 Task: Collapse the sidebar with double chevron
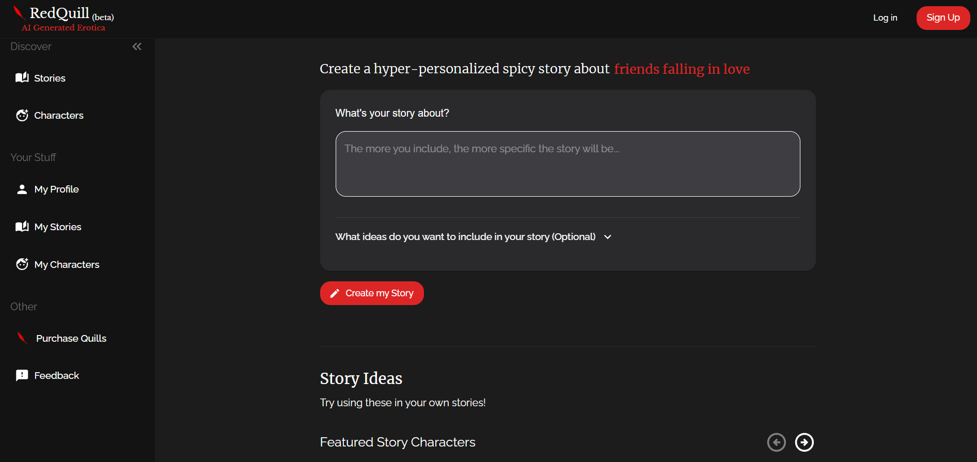137,46
